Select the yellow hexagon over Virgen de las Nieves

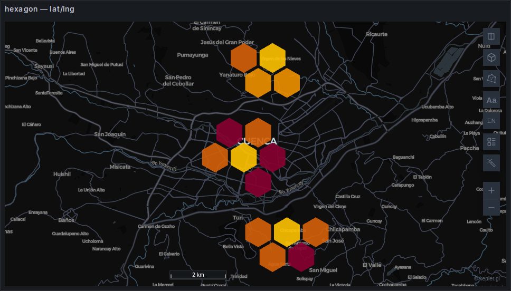[272, 58]
